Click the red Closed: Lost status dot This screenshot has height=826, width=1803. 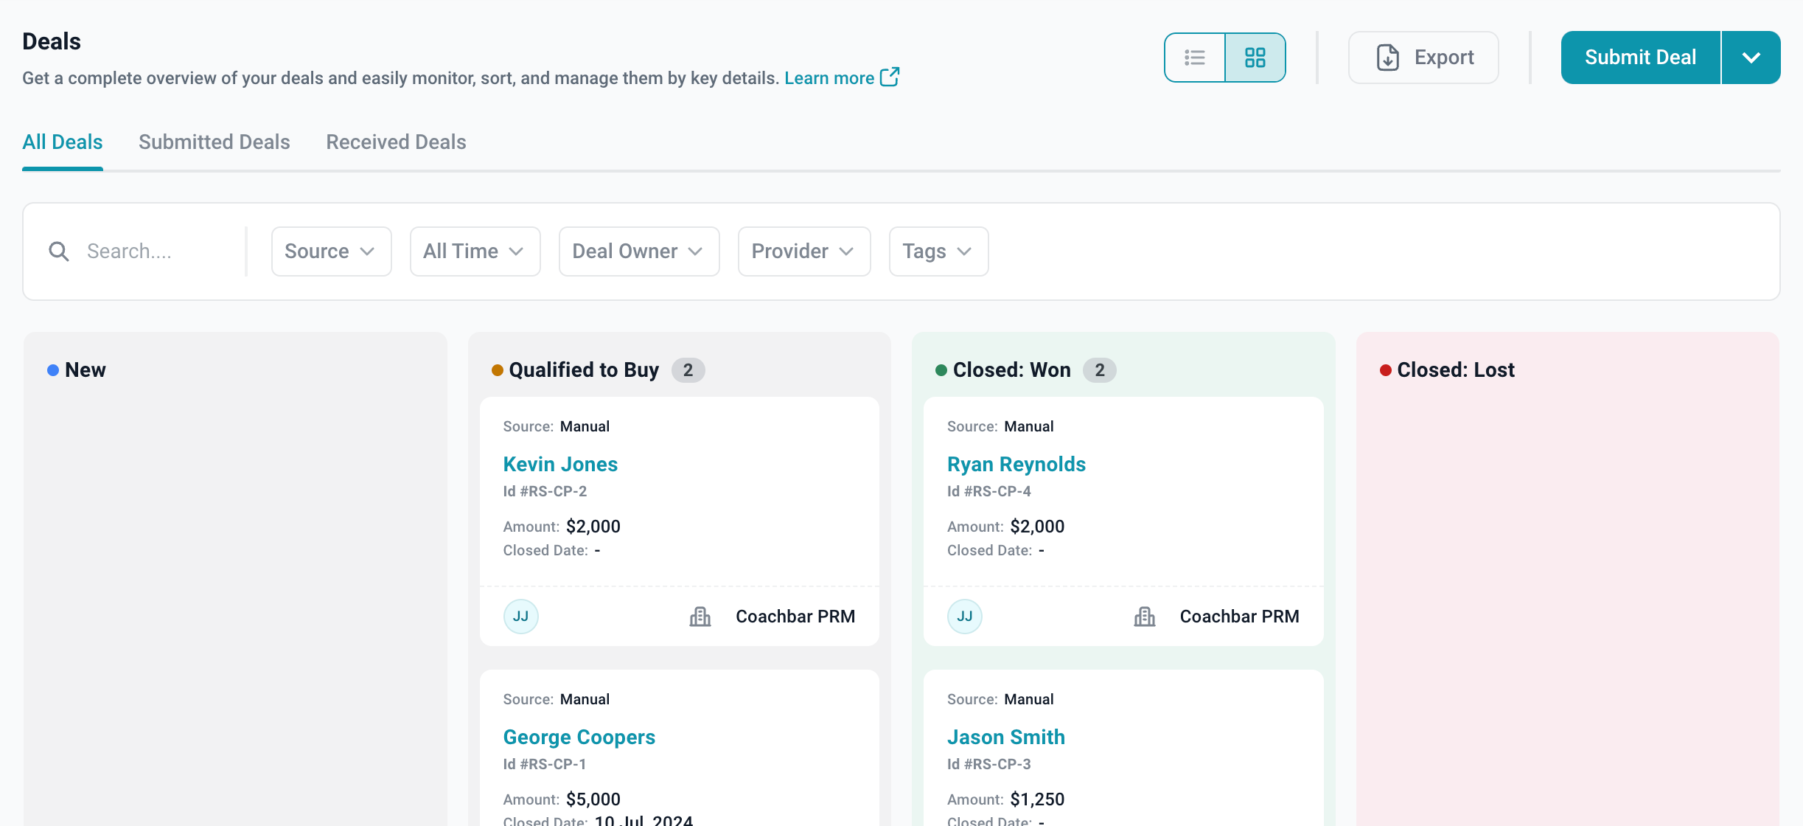(x=1385, y=370)
